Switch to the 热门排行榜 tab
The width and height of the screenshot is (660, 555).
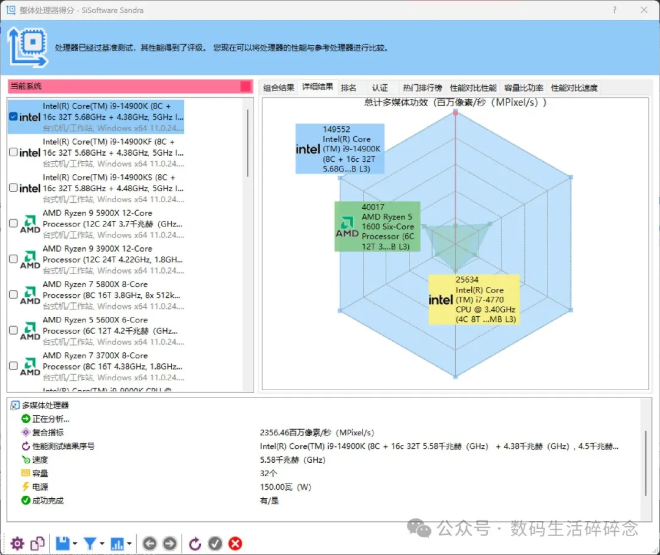(423, 87)
